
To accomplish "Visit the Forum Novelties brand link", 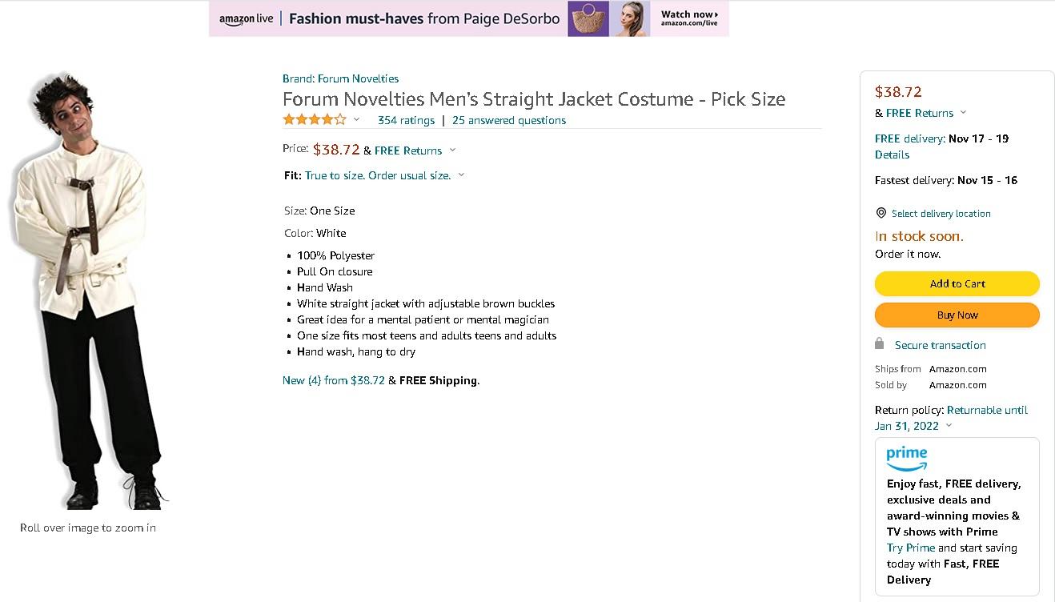I will pyautogui.click(x=340, y=78).
